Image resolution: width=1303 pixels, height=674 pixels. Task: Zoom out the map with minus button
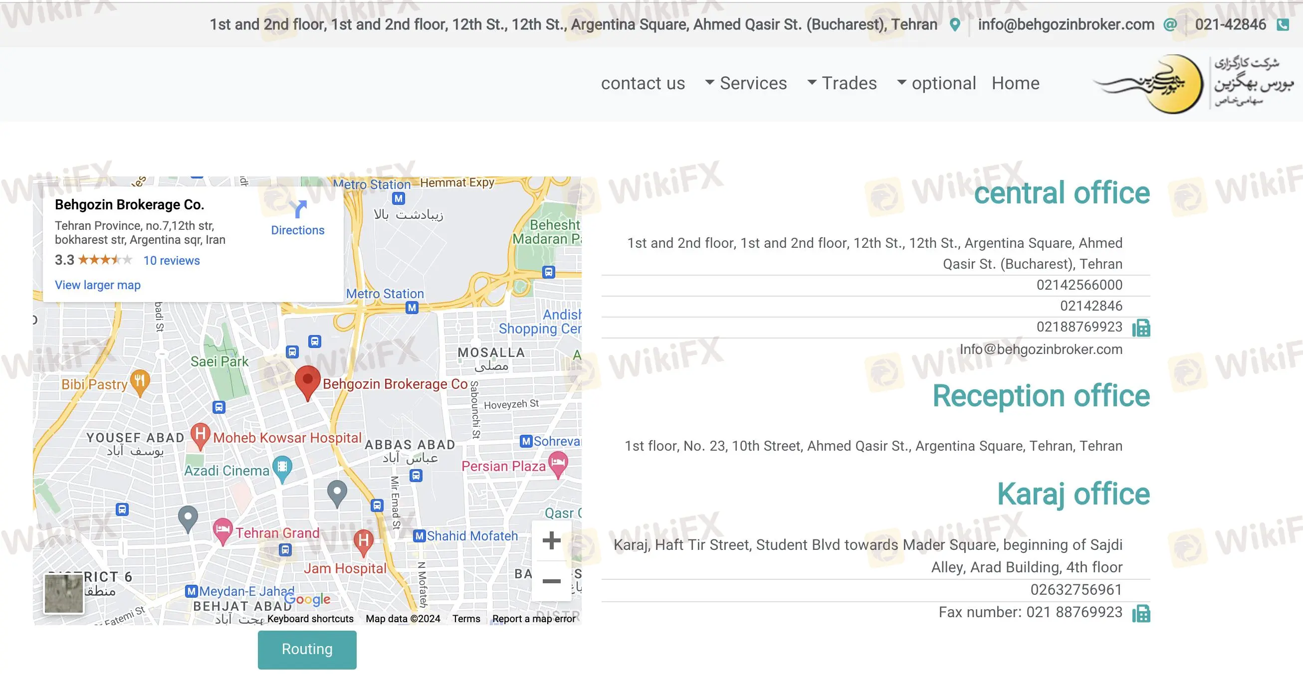pos(551,581)
